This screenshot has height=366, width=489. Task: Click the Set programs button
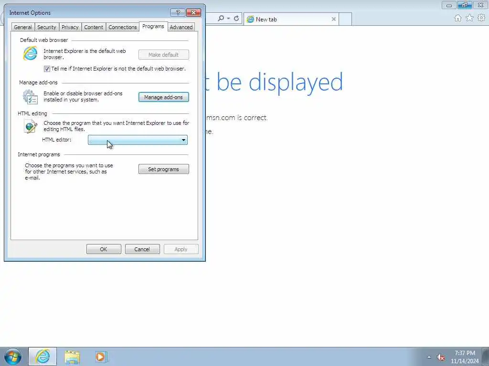pos(163,169)
